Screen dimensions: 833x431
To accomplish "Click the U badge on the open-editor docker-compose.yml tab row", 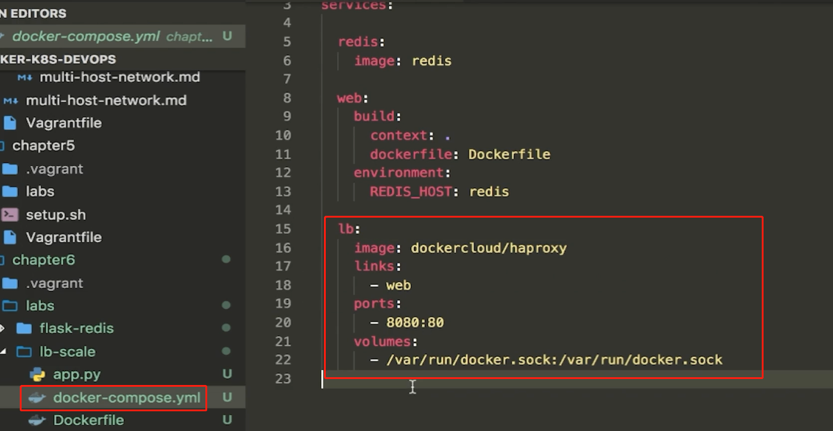I will point(227,36).
